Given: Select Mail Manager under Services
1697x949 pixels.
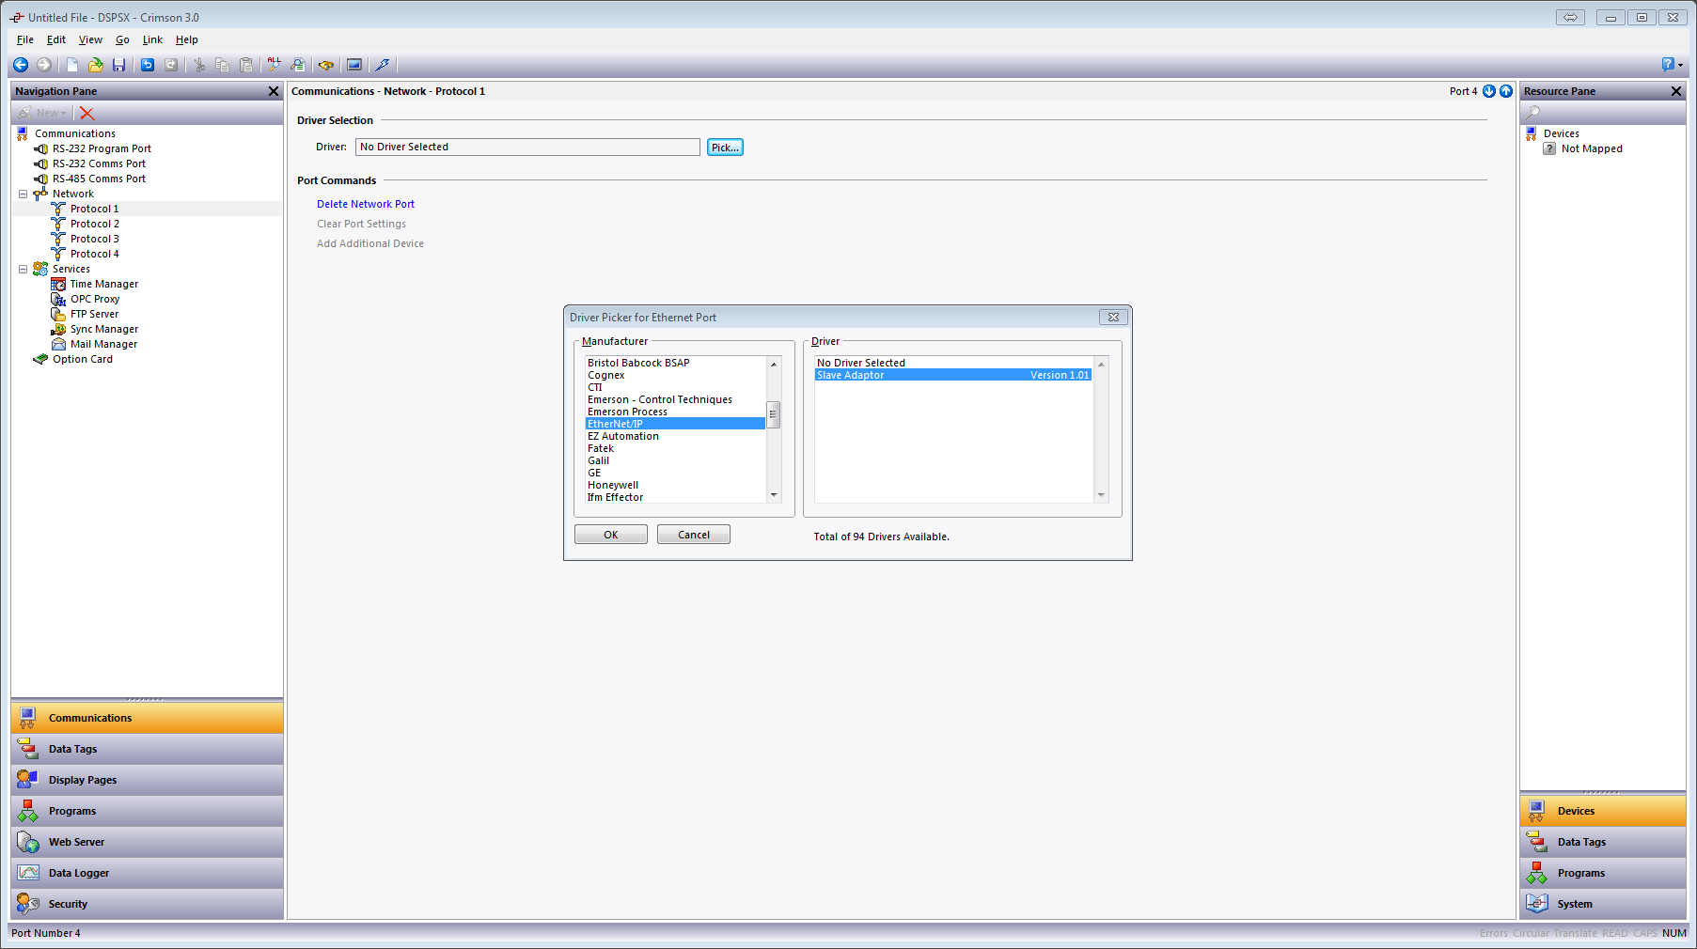Looking at the screenshot, I should point(103,344).
